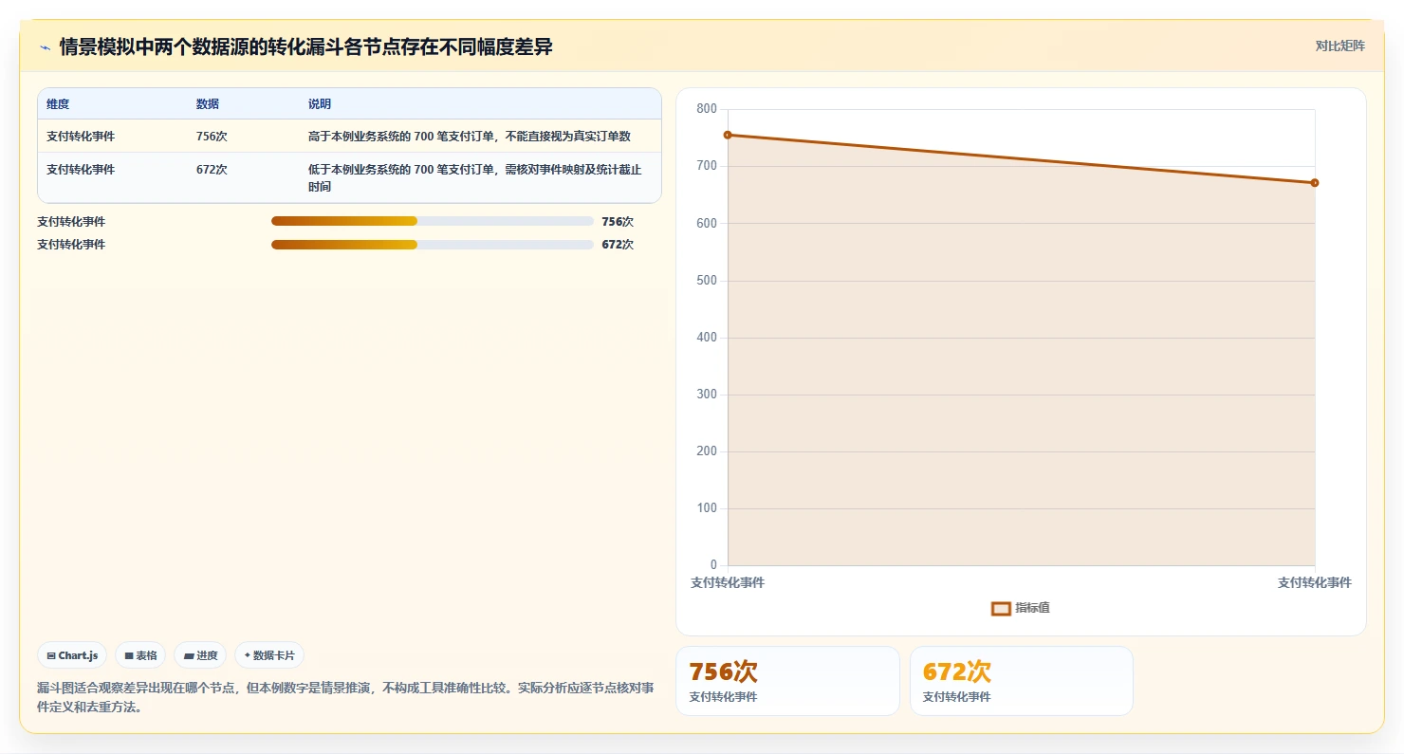Click the 100 label on chart y-axis
This screenshot has height=754, width=1404.
706,508
